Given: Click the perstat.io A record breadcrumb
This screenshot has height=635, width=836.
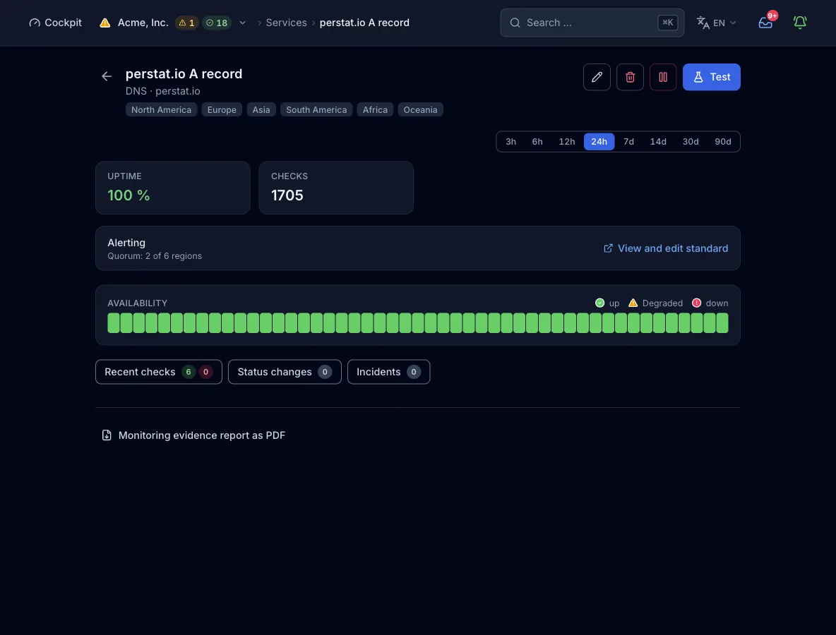Looking at the screenshot, I should click(x=364, y=23).
